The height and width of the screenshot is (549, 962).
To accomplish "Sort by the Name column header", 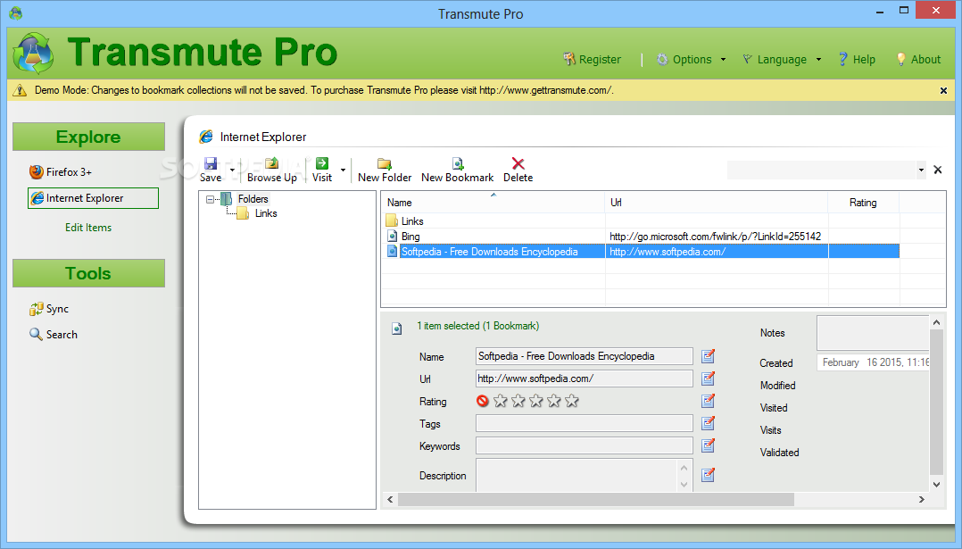I will coord(493,203).
